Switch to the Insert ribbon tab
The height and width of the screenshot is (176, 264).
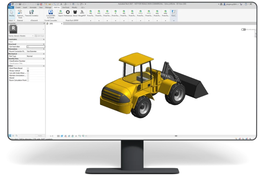point(25,7)
